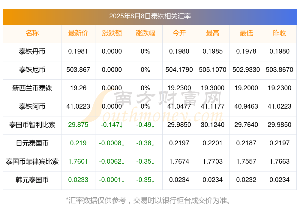
Task: Click the 涨跌额 column header
Action: click(112, 33)
